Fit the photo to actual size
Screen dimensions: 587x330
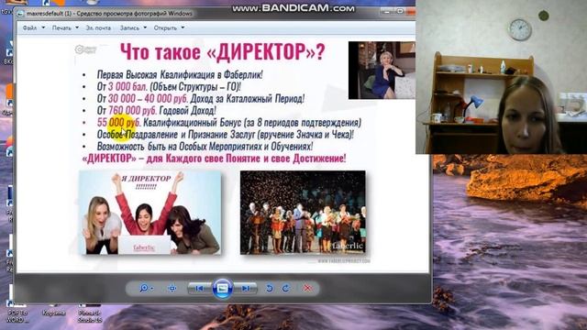[x=172, y=289]
